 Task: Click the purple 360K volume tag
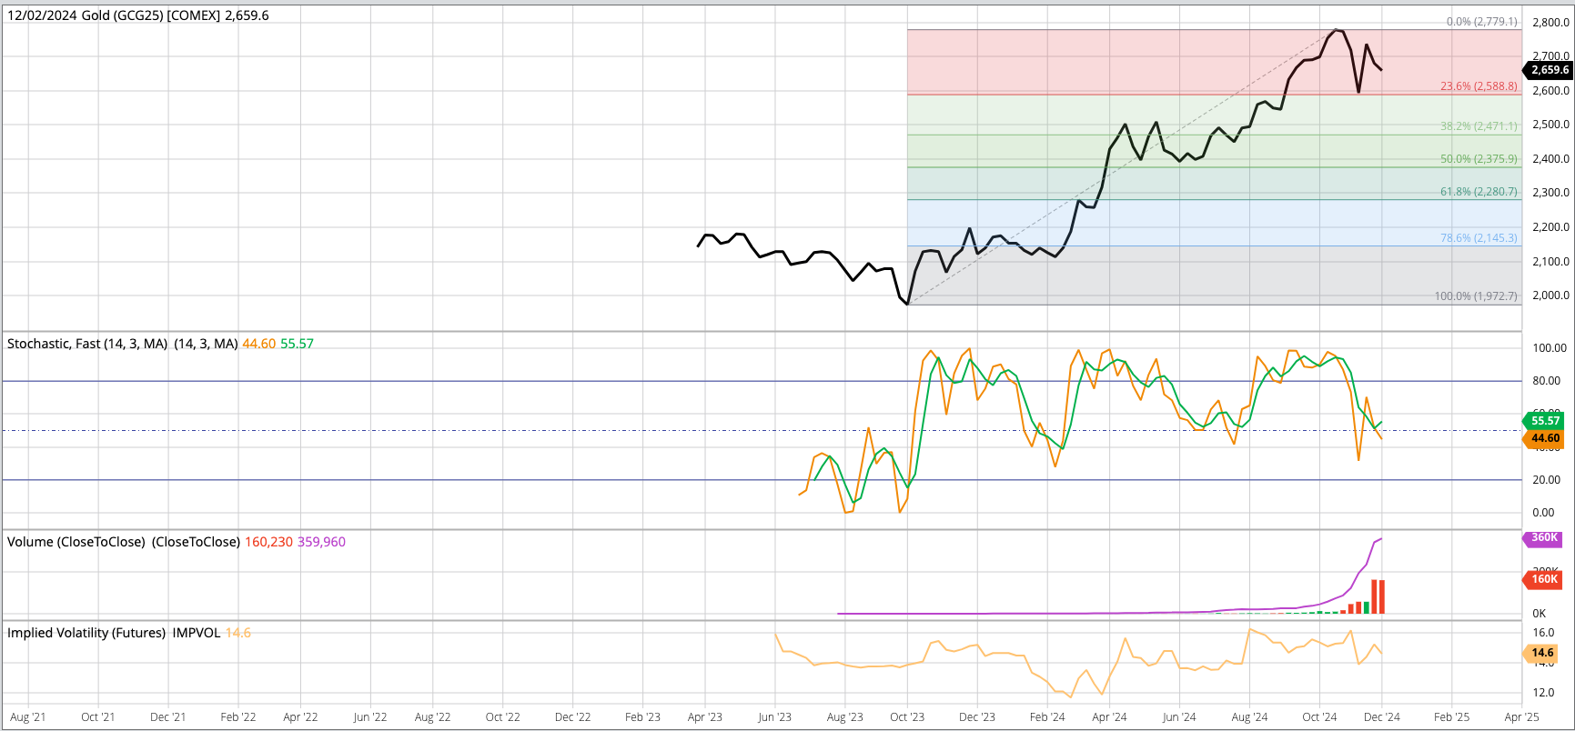pyautogui.click(x=1544, y=538)
